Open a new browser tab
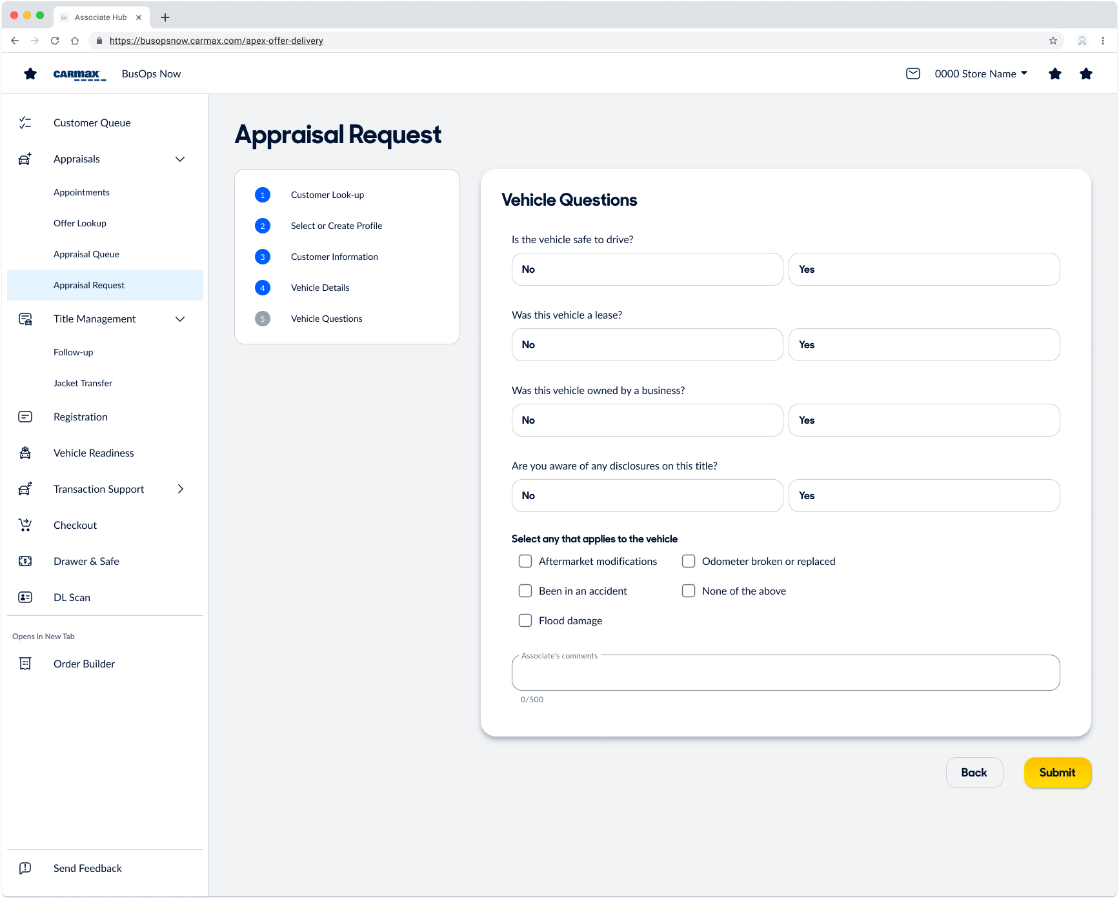 [165, 17]
